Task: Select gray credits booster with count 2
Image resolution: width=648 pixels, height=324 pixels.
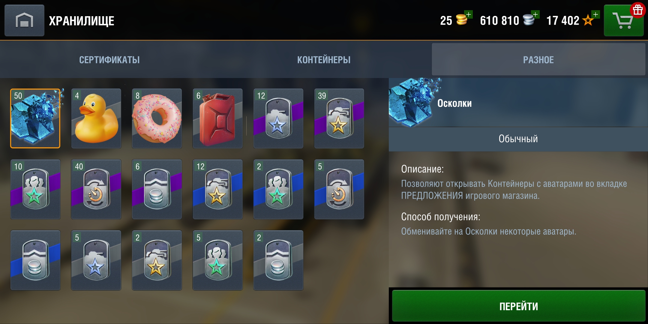Action: pyautogui.click(x=278, y=260)
